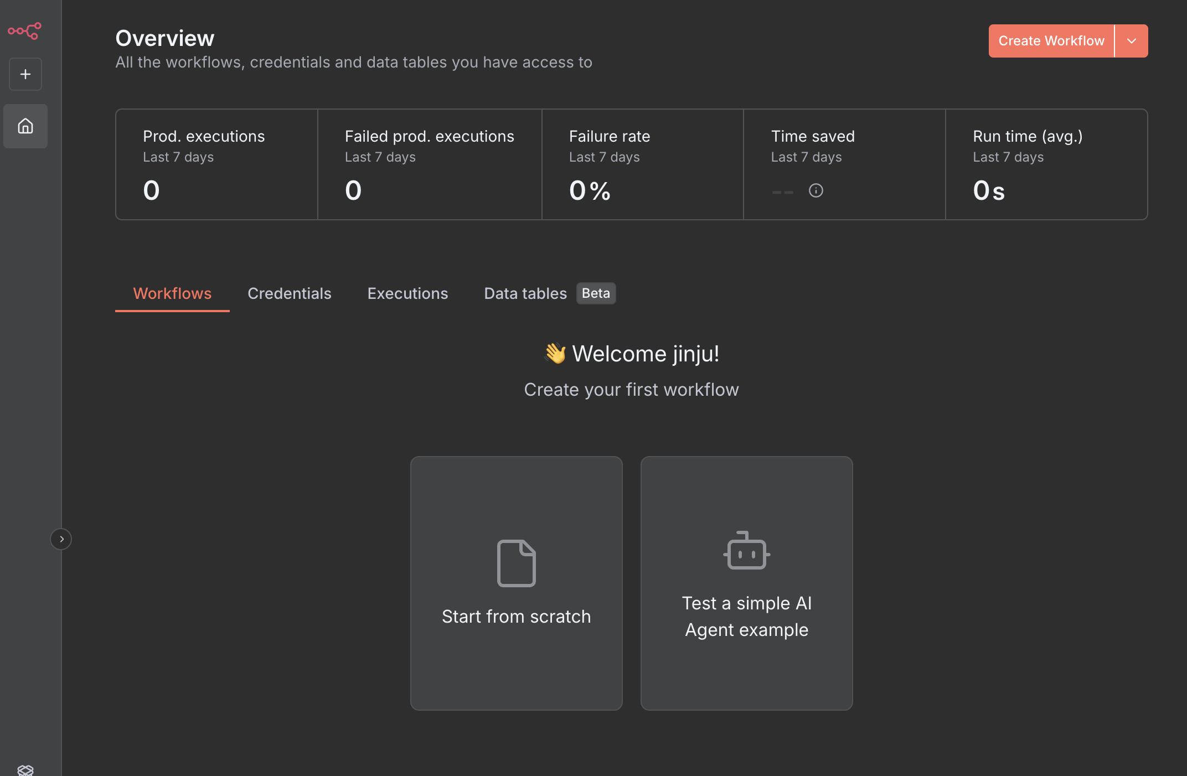Click the waving hand emoji
The image size is (1187, 776).
(555, 354)
